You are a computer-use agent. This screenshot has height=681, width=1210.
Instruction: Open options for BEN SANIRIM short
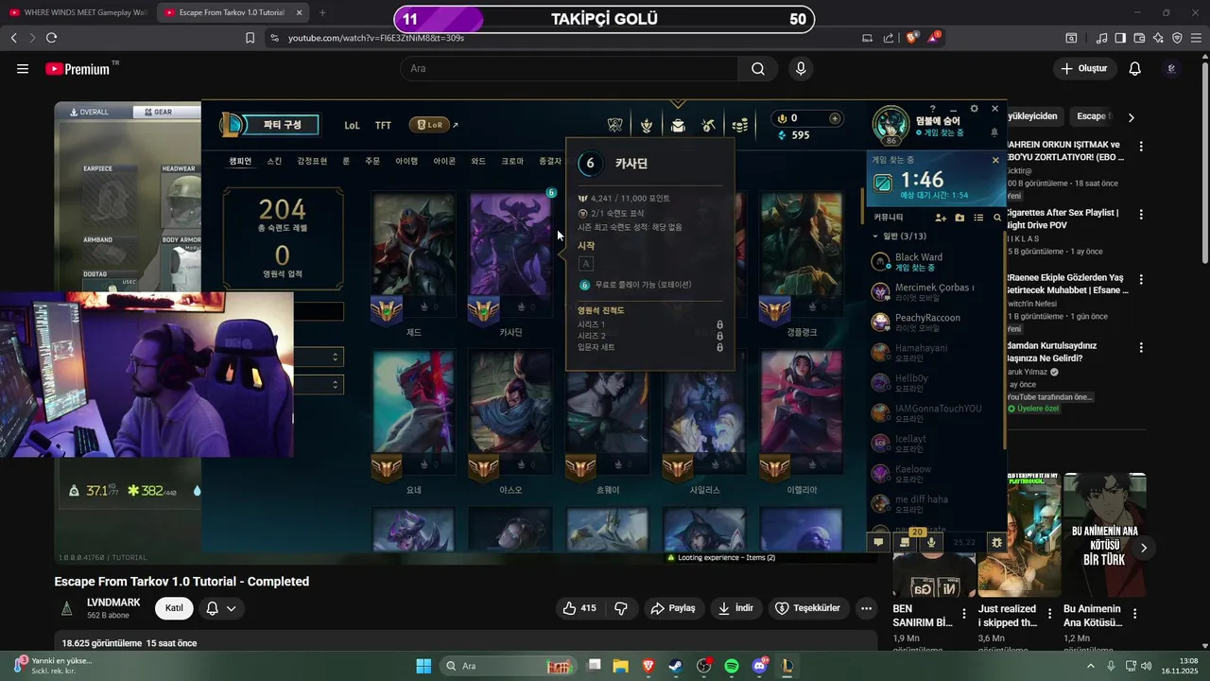pos(964,614)
